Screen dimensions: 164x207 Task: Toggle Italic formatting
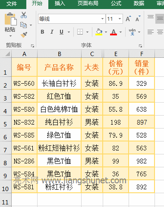click(52, 32)
